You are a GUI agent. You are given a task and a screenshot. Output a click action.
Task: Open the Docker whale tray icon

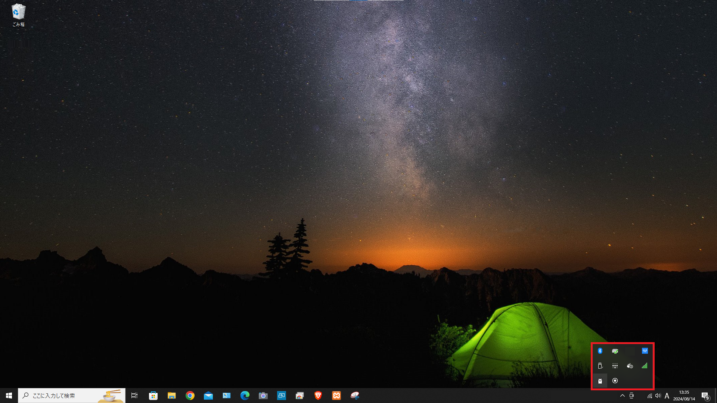click(x=630, y=366)
